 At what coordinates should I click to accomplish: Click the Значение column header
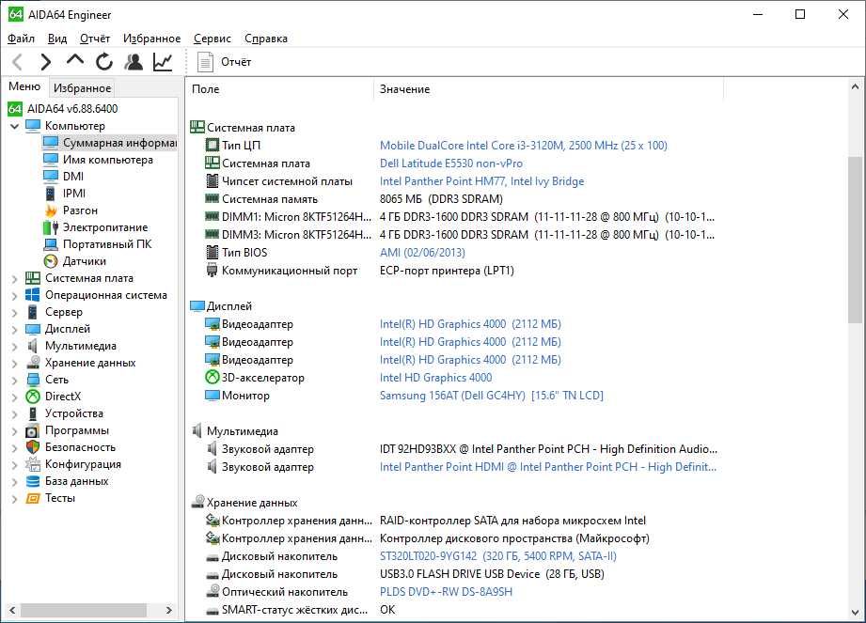click(x=548, y=89)
